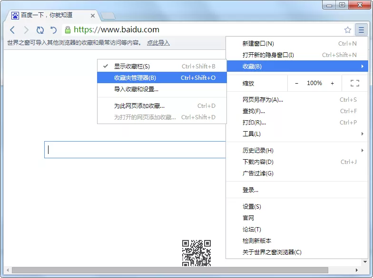Open 下载内容(D) menu entry
Image resolution: width=373 pixels, height=278 pixels.
[297, 162]
